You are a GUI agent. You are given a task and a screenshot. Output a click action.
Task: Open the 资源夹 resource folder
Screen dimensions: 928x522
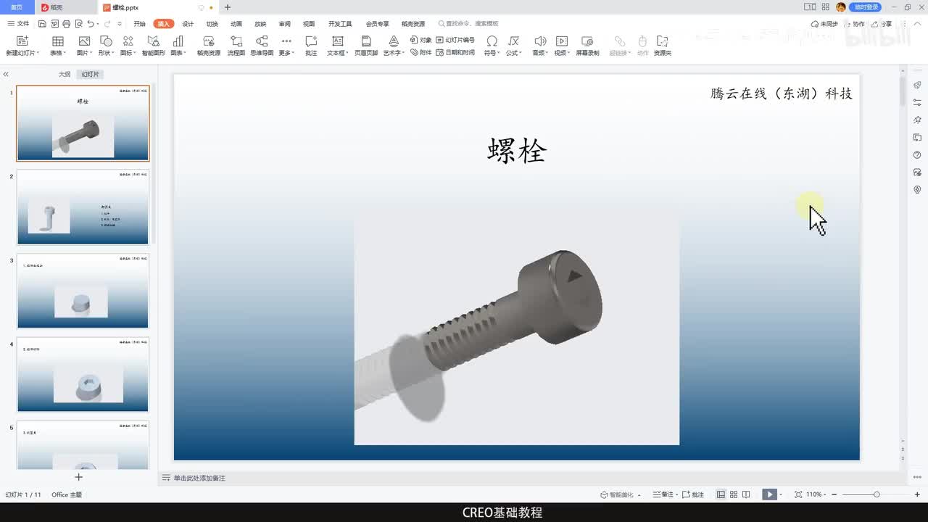click(x=662, y=46)
